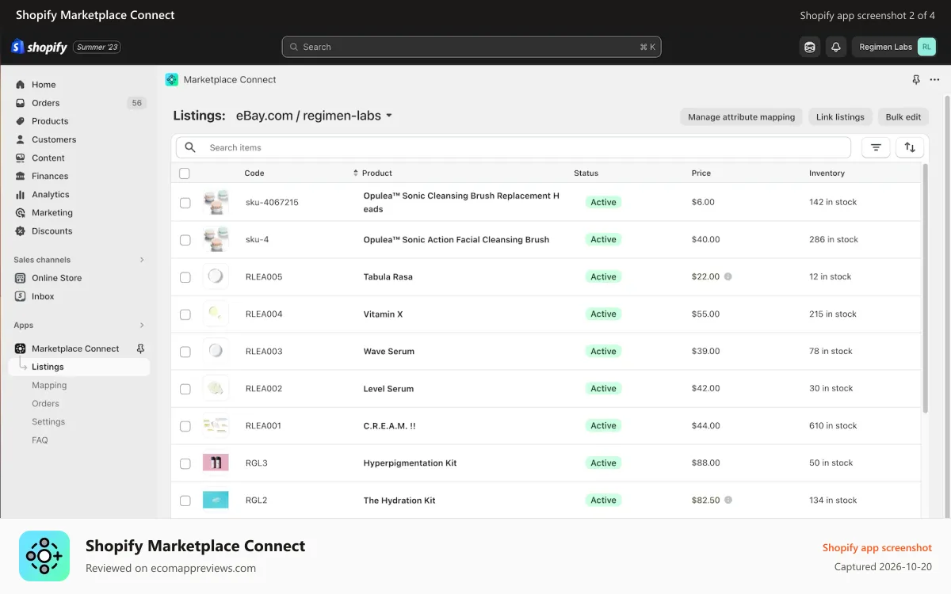Open the Summer '23 edition badge

(97, 47)
